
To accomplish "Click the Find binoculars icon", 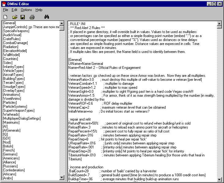I will pyautogui.click(x=47, y=17).
